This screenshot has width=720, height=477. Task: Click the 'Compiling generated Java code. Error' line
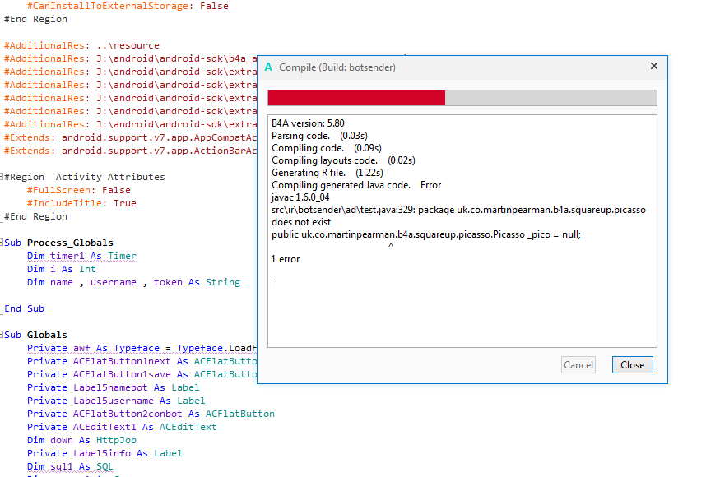point(355,185)
